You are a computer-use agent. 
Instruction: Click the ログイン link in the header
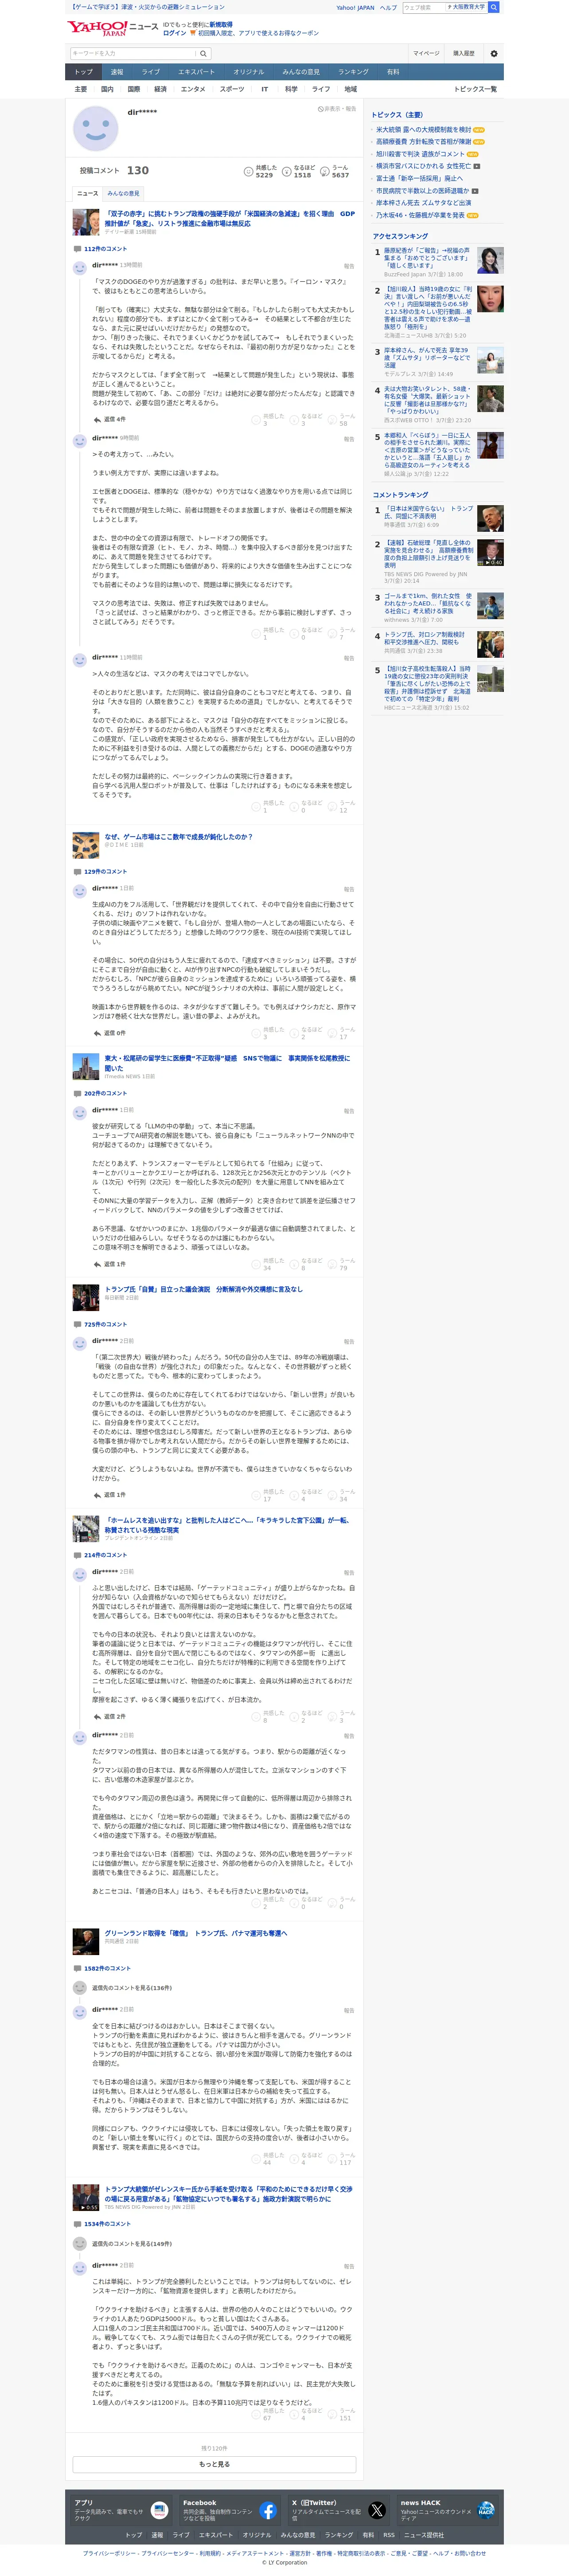click(175, 33)
